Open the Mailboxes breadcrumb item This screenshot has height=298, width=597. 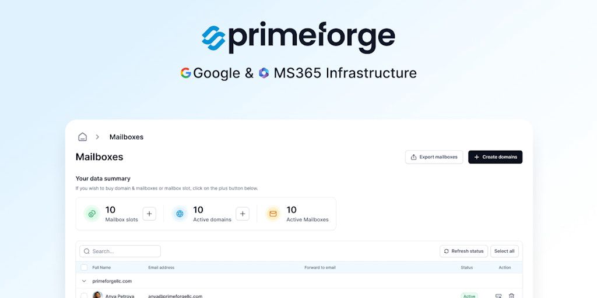pos(127,137)
